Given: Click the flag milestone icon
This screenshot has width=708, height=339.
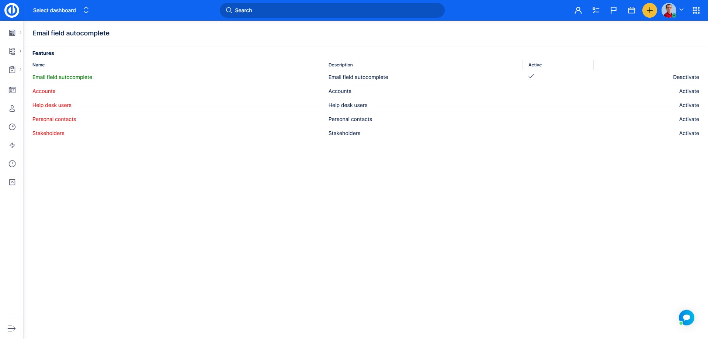Looking at the screenshot, I should point(614,10).
